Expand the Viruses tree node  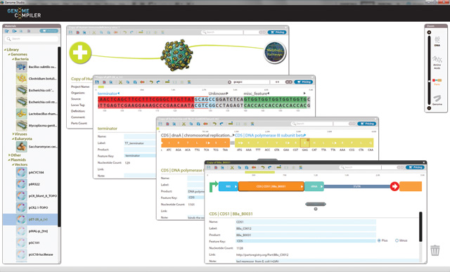(13, 134)
